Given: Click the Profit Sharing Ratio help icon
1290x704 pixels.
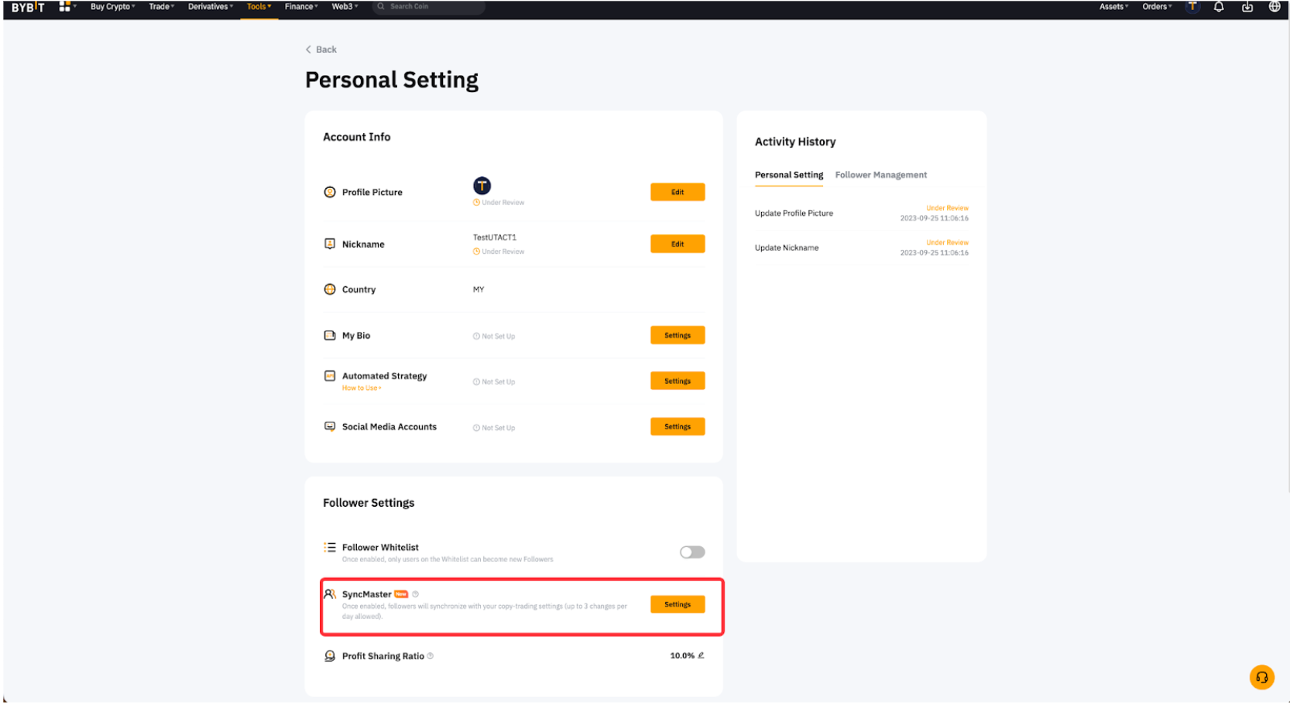Looking at the screenshot, I should (431, 656).
